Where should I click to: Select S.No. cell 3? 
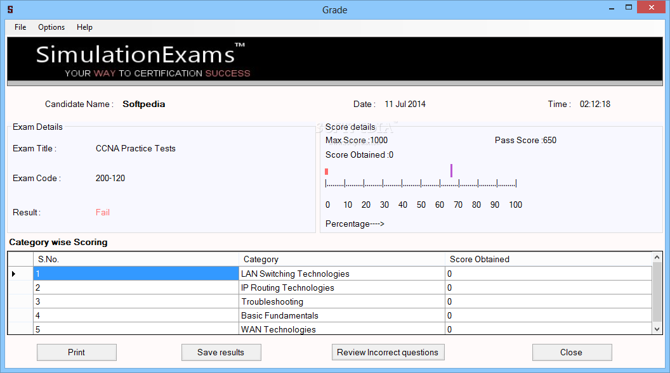(136, 301)
